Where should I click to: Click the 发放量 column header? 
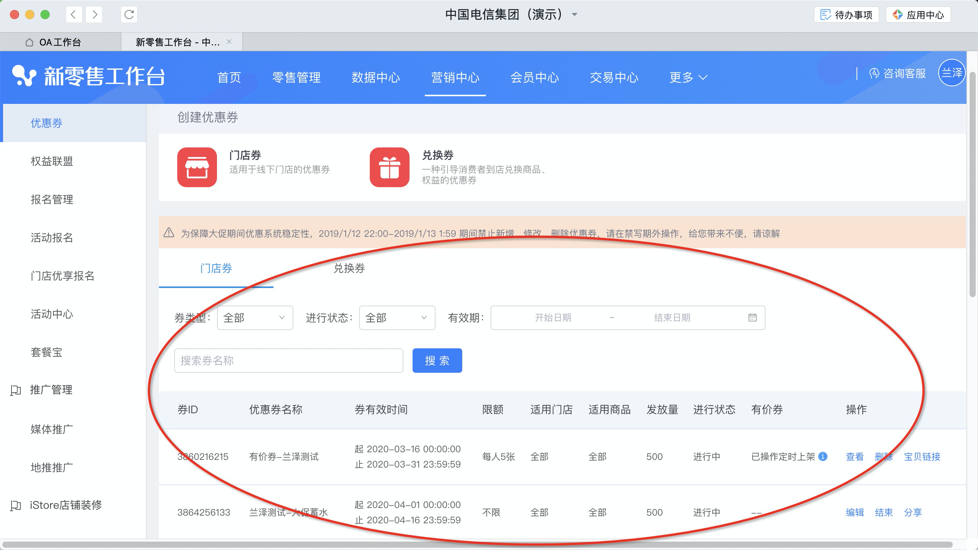662,409
